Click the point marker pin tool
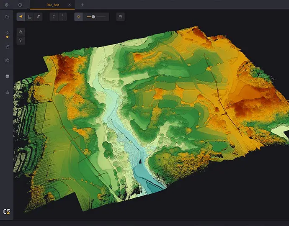 tap(54, 17)
